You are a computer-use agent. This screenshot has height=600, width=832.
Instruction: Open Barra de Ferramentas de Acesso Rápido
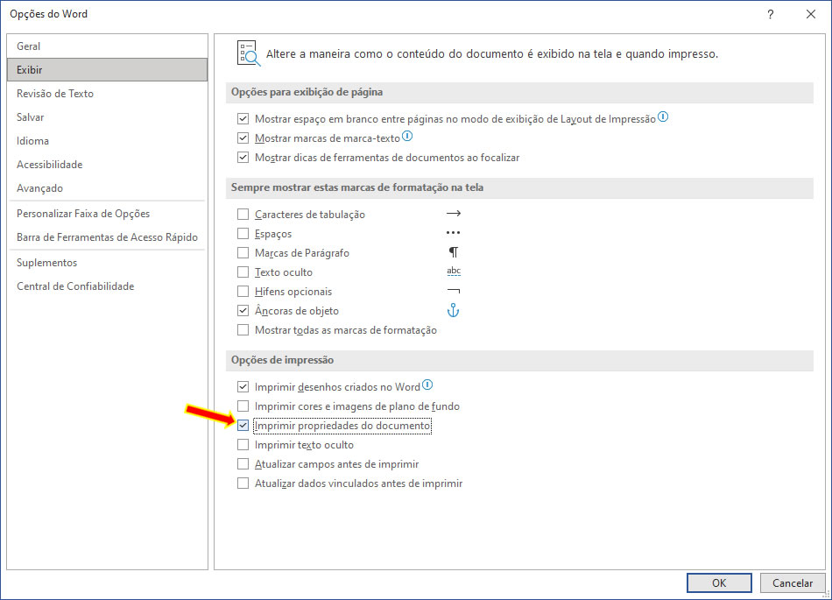(107, 237)
